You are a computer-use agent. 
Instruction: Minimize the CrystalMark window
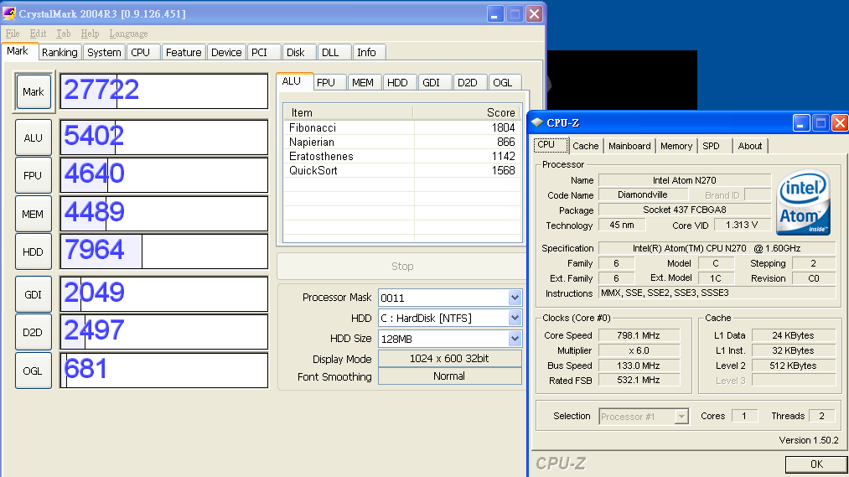494,14
